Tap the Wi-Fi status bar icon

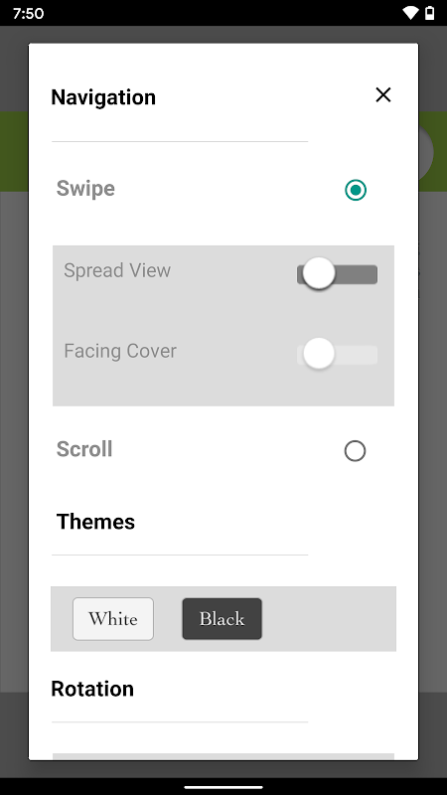pos(410,13)
